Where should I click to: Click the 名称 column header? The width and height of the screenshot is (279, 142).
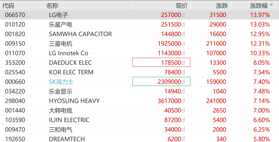click(x=52, y=6)
